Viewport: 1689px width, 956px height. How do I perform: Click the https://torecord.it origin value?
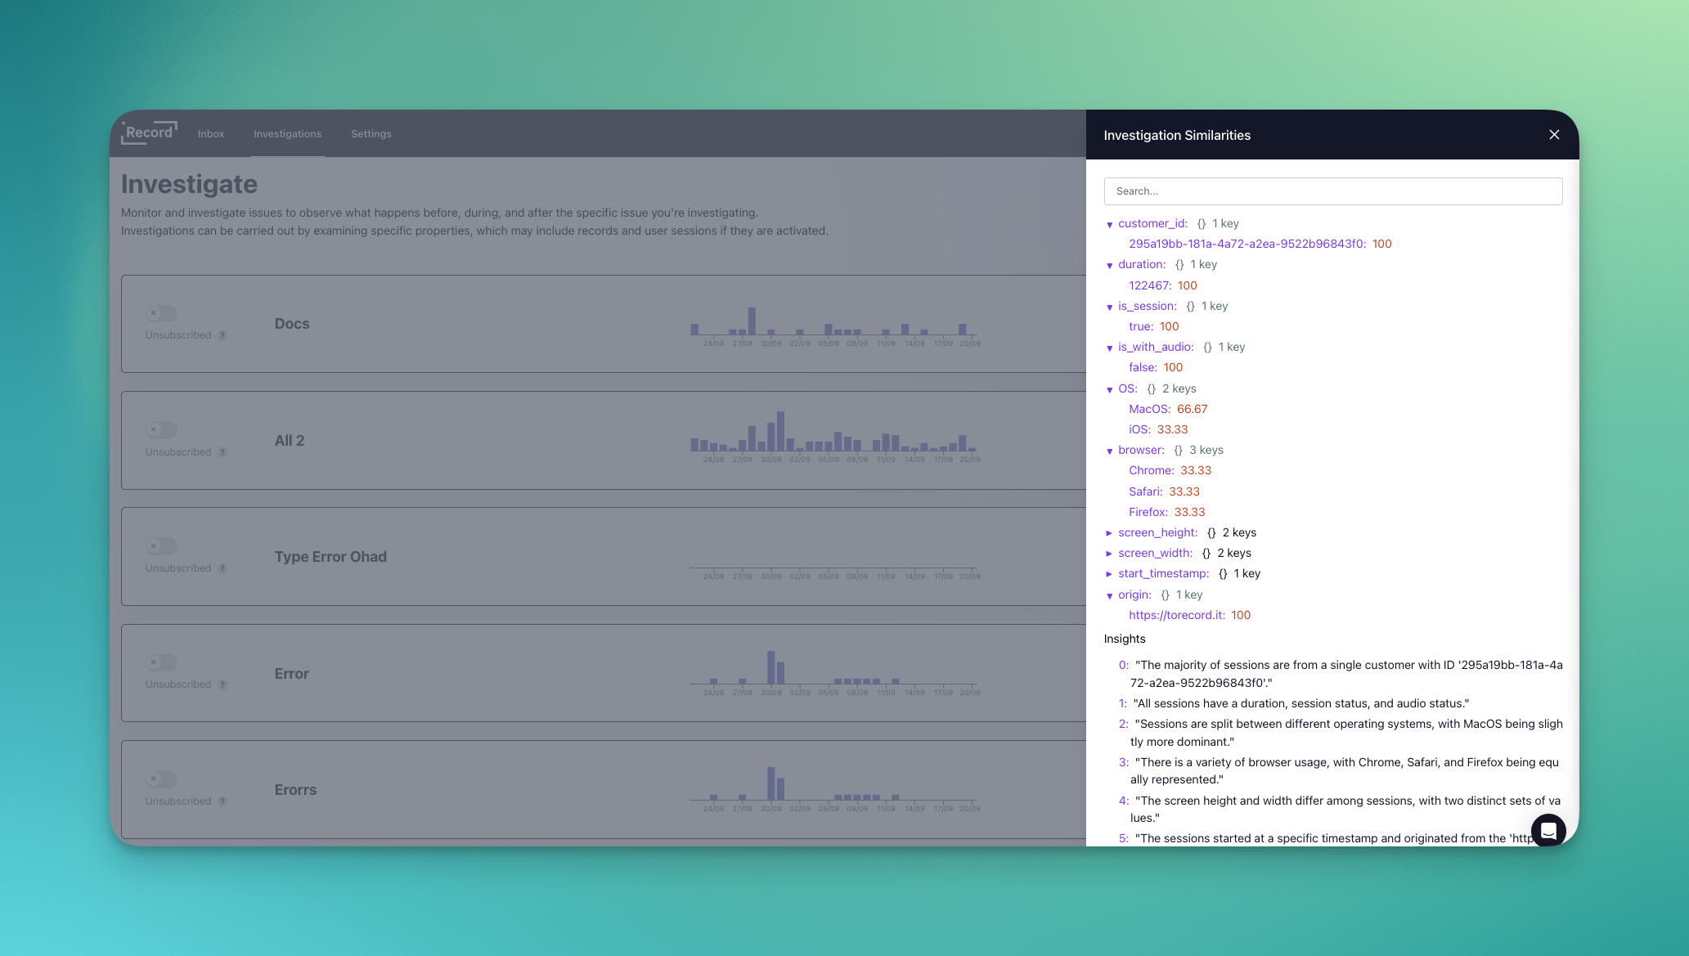[1176, 615]
